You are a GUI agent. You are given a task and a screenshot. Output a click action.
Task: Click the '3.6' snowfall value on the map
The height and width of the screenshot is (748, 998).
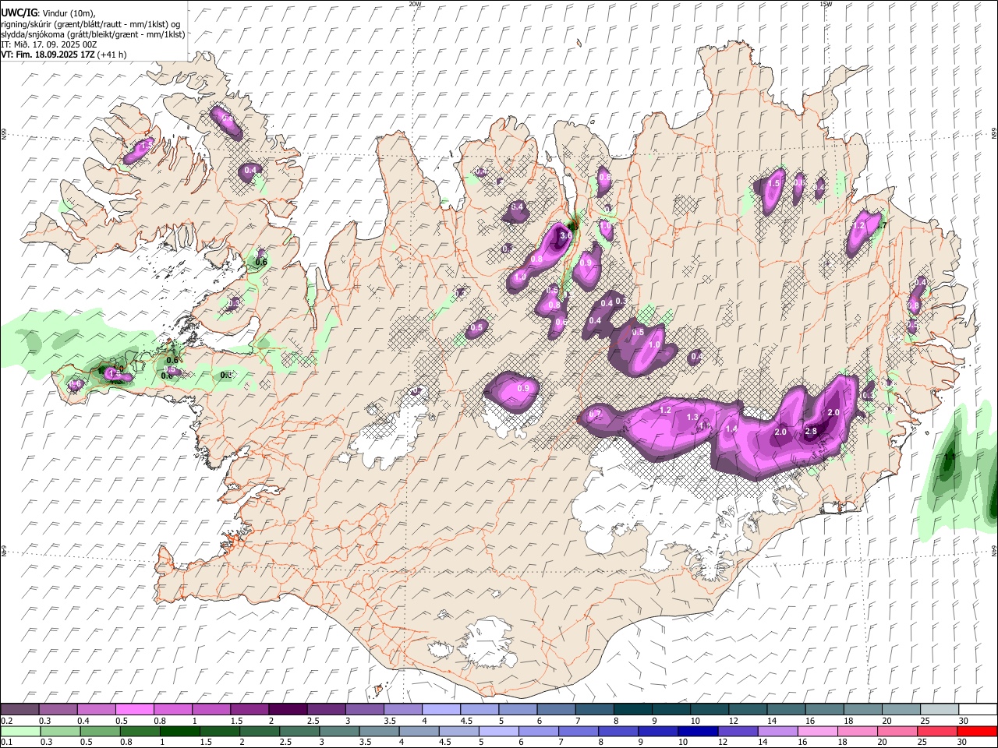click(x=566, y=235)
